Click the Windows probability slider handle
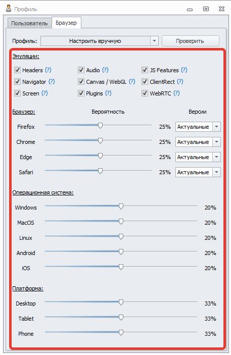This screenshot has width=231, height=355. click(x=121, y=206)
